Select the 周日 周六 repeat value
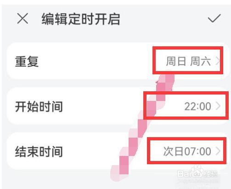231x189 pixels. [x=188, y=61]
